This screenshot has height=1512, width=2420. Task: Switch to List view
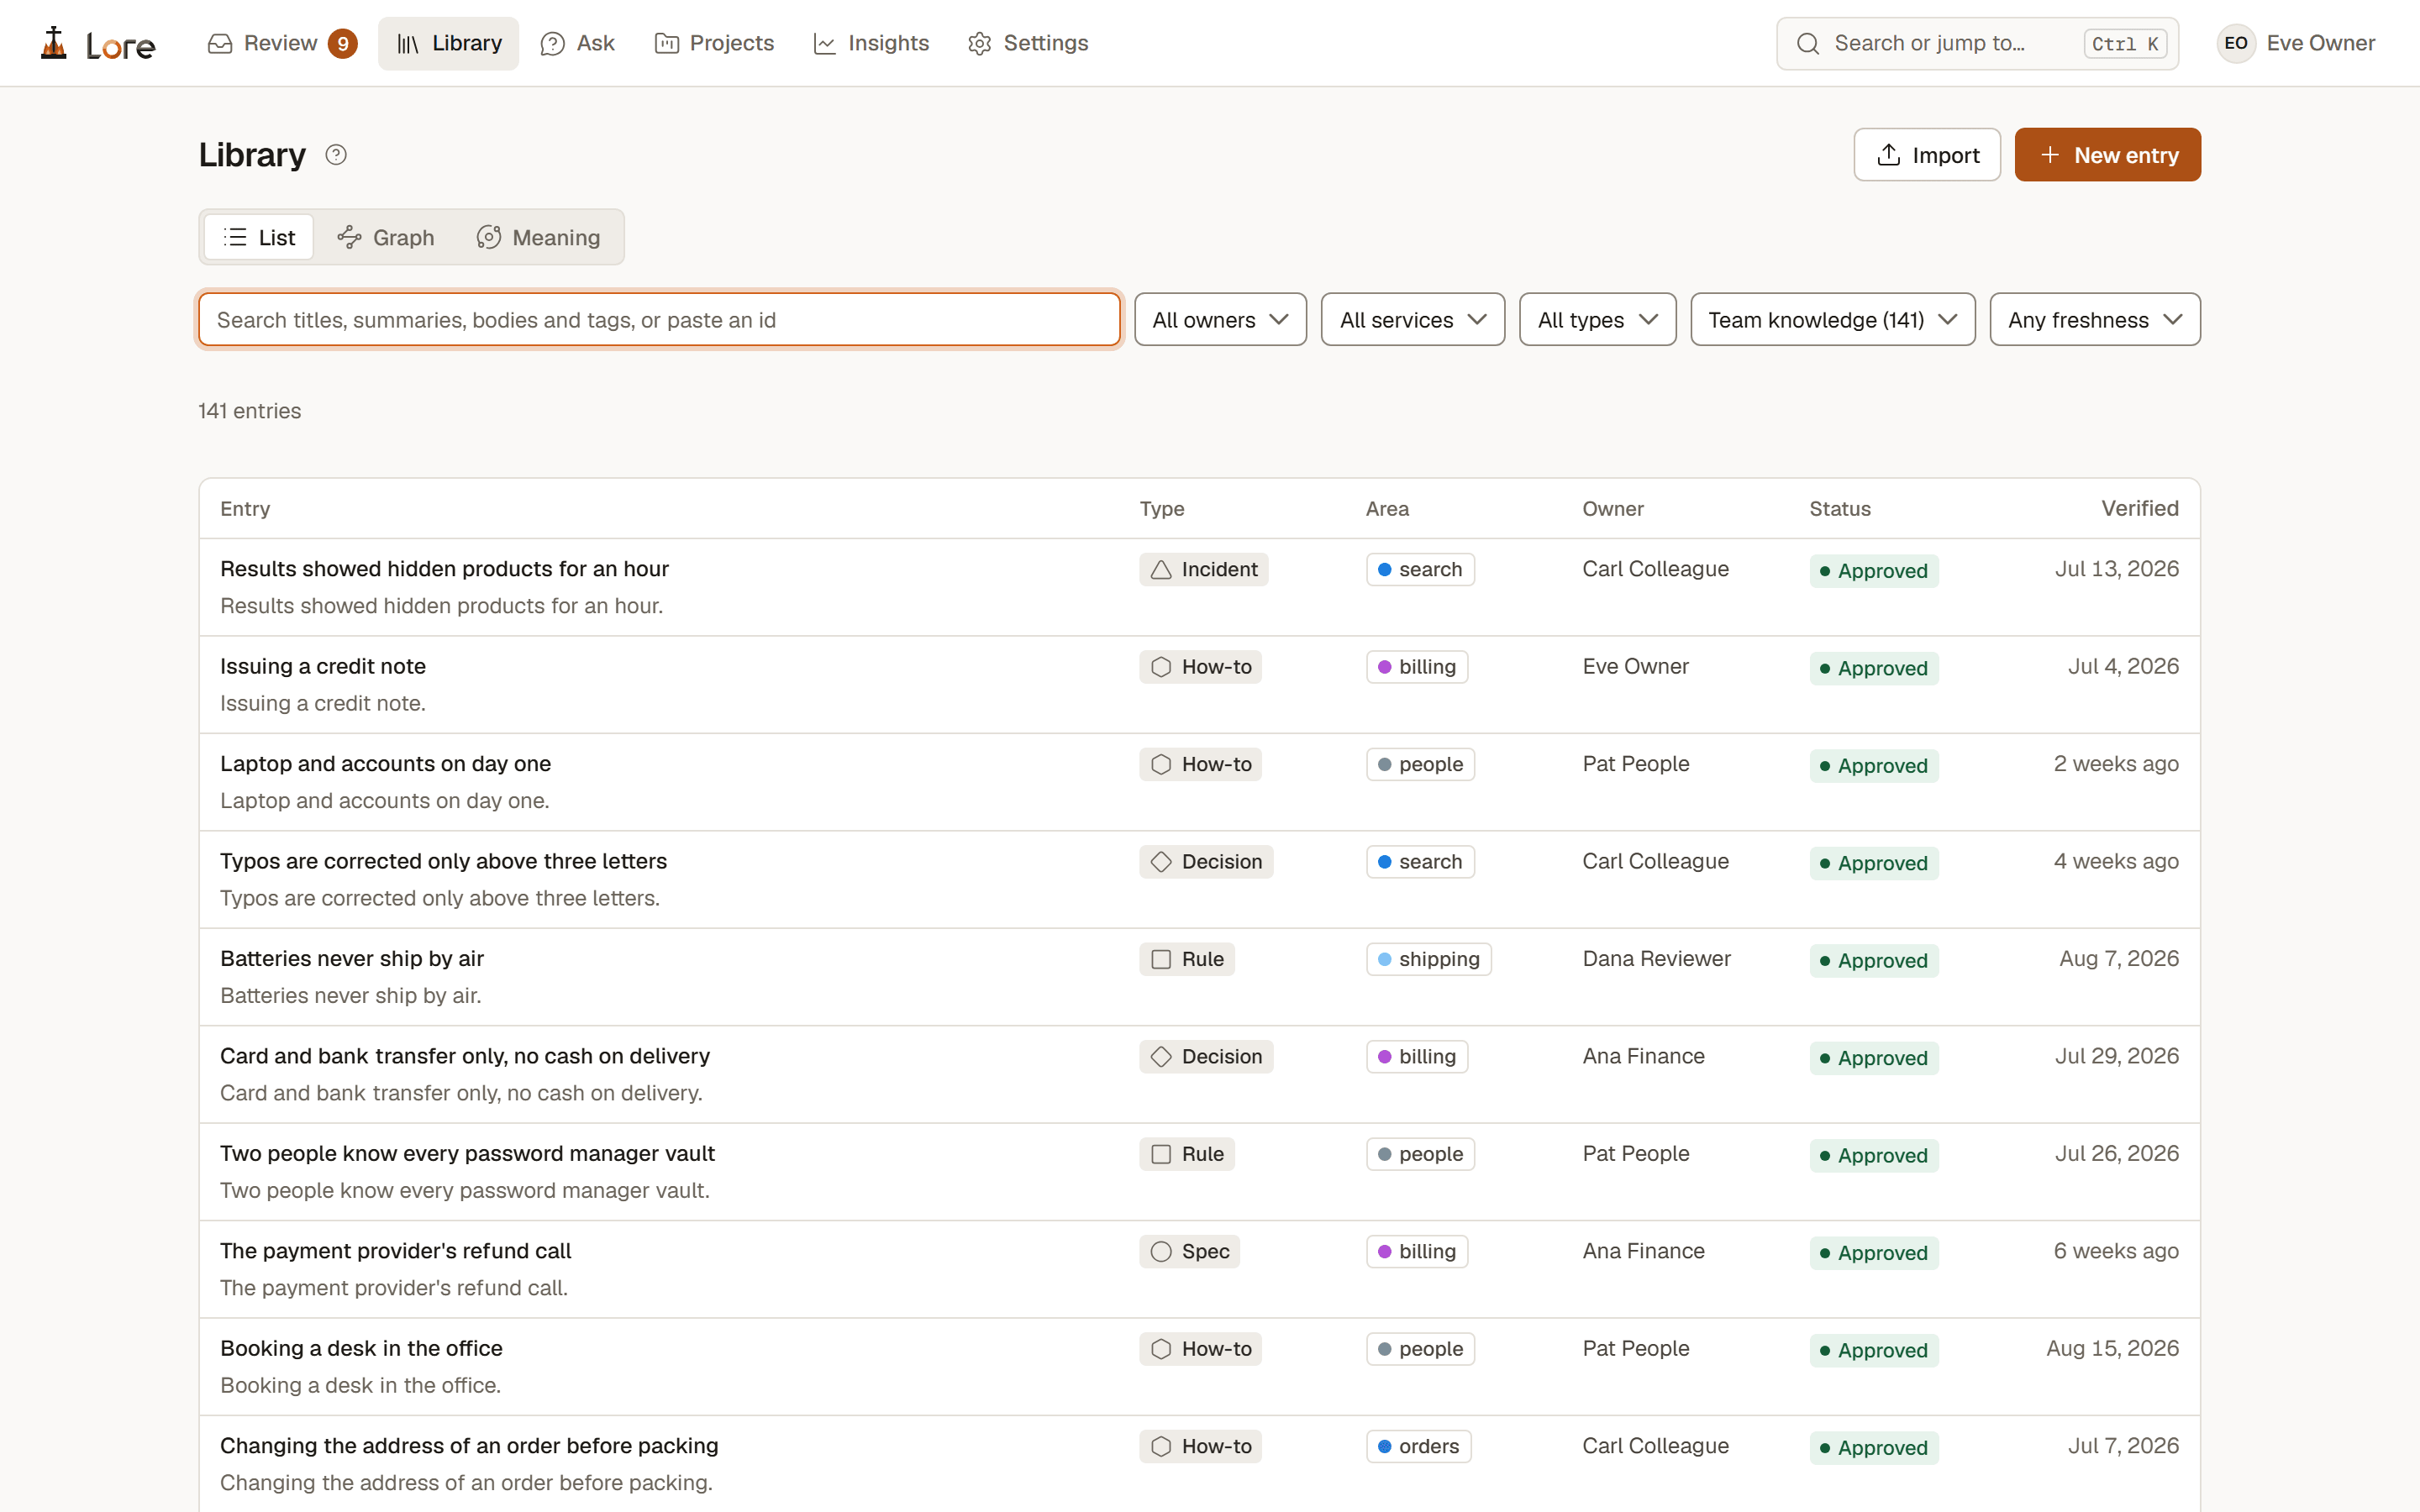coord(259,237)
